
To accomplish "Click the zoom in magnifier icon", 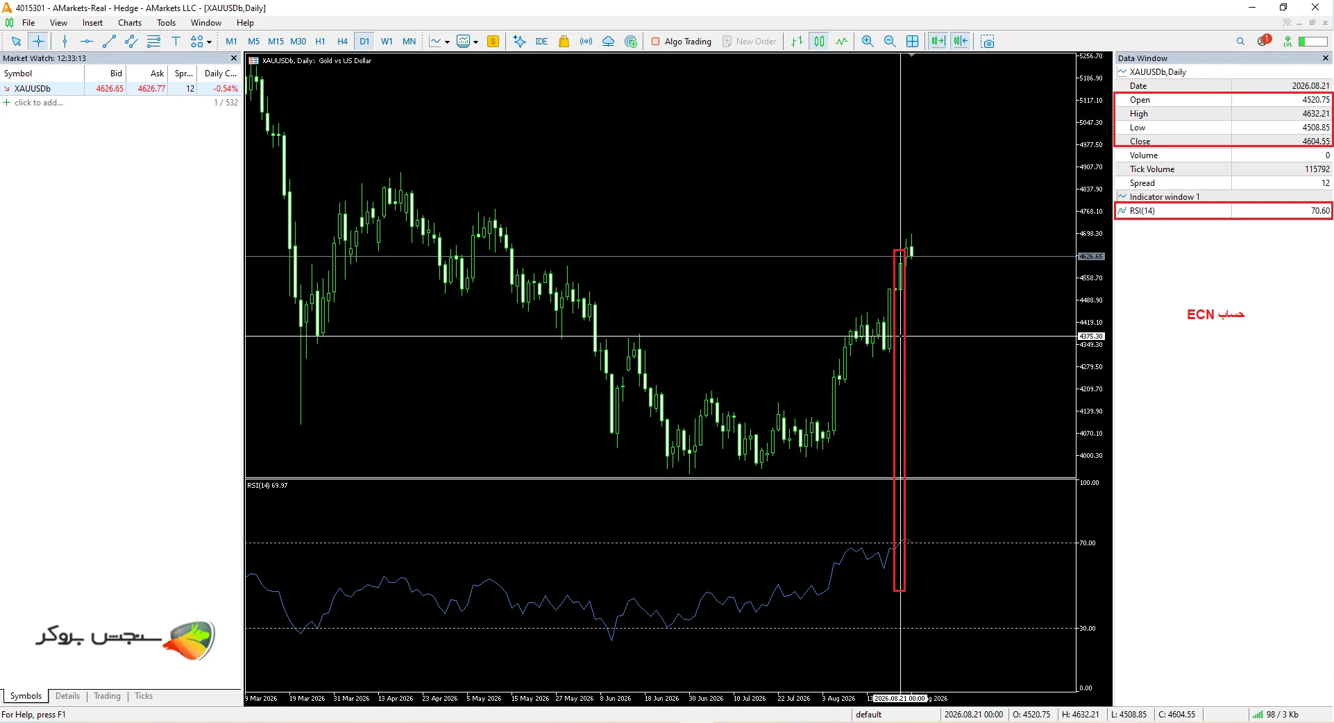I will pyautogui.click(x=868, y=42).
